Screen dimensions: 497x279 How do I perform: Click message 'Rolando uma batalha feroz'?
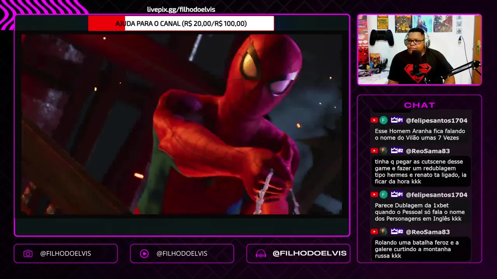click(422, 249)
